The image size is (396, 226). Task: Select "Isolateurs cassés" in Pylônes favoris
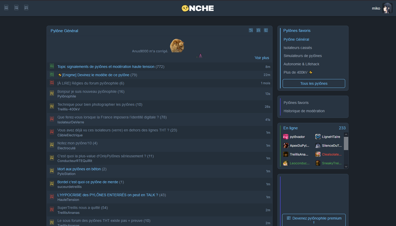[297, 48]
